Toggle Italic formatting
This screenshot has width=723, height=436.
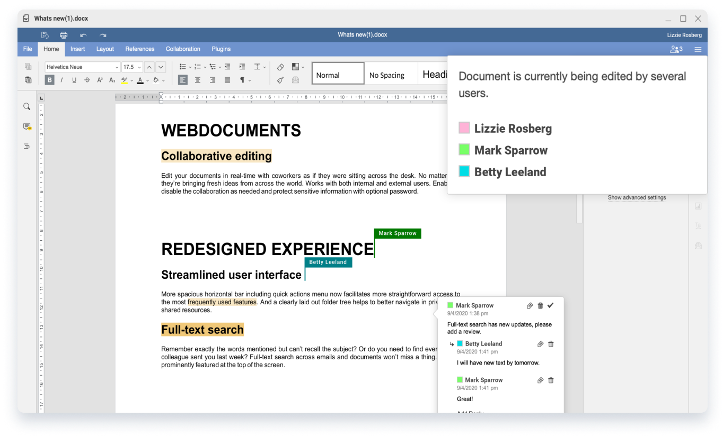tap(62, 80)
